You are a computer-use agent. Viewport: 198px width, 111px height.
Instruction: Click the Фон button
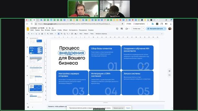click(81, 34)
